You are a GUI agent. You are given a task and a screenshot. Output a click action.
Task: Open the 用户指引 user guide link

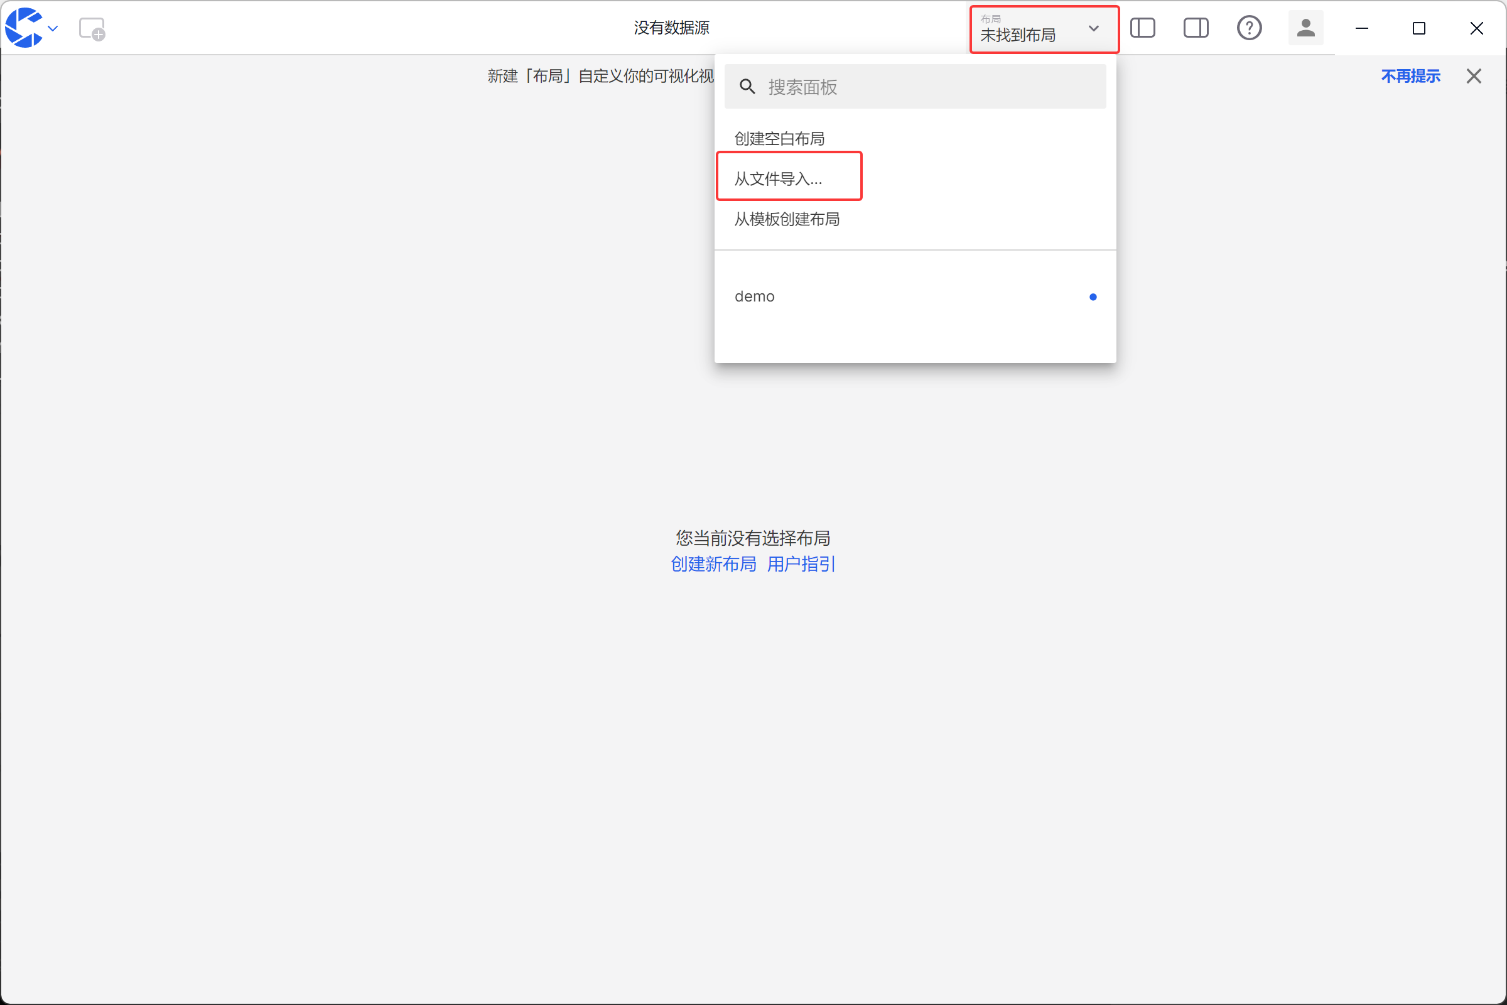(800, 564)
